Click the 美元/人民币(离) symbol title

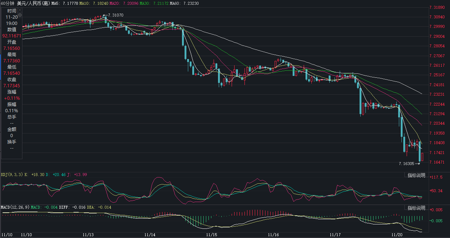pyautogui.click(x=33, y=3)
